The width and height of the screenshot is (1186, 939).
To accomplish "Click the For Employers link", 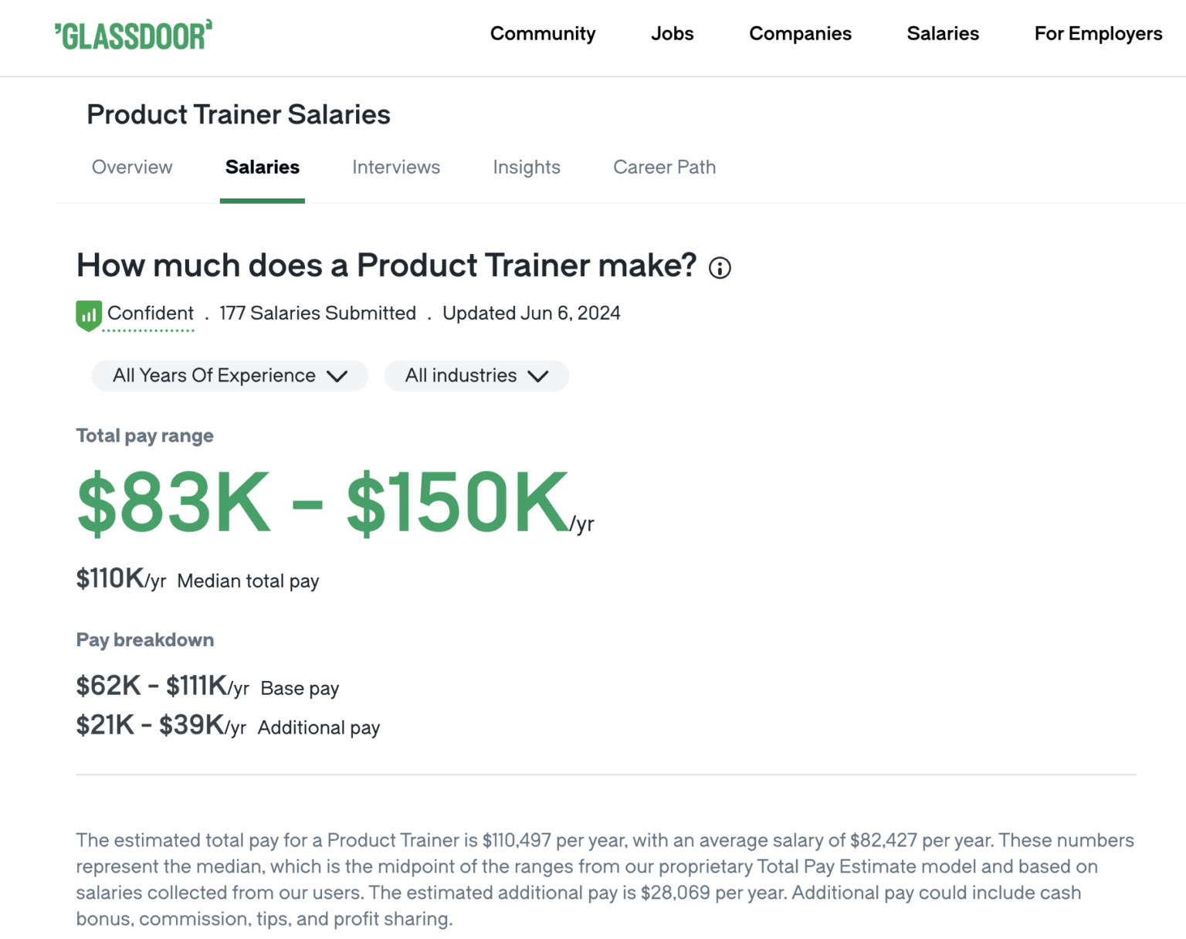I will (x=1098, y=34).
